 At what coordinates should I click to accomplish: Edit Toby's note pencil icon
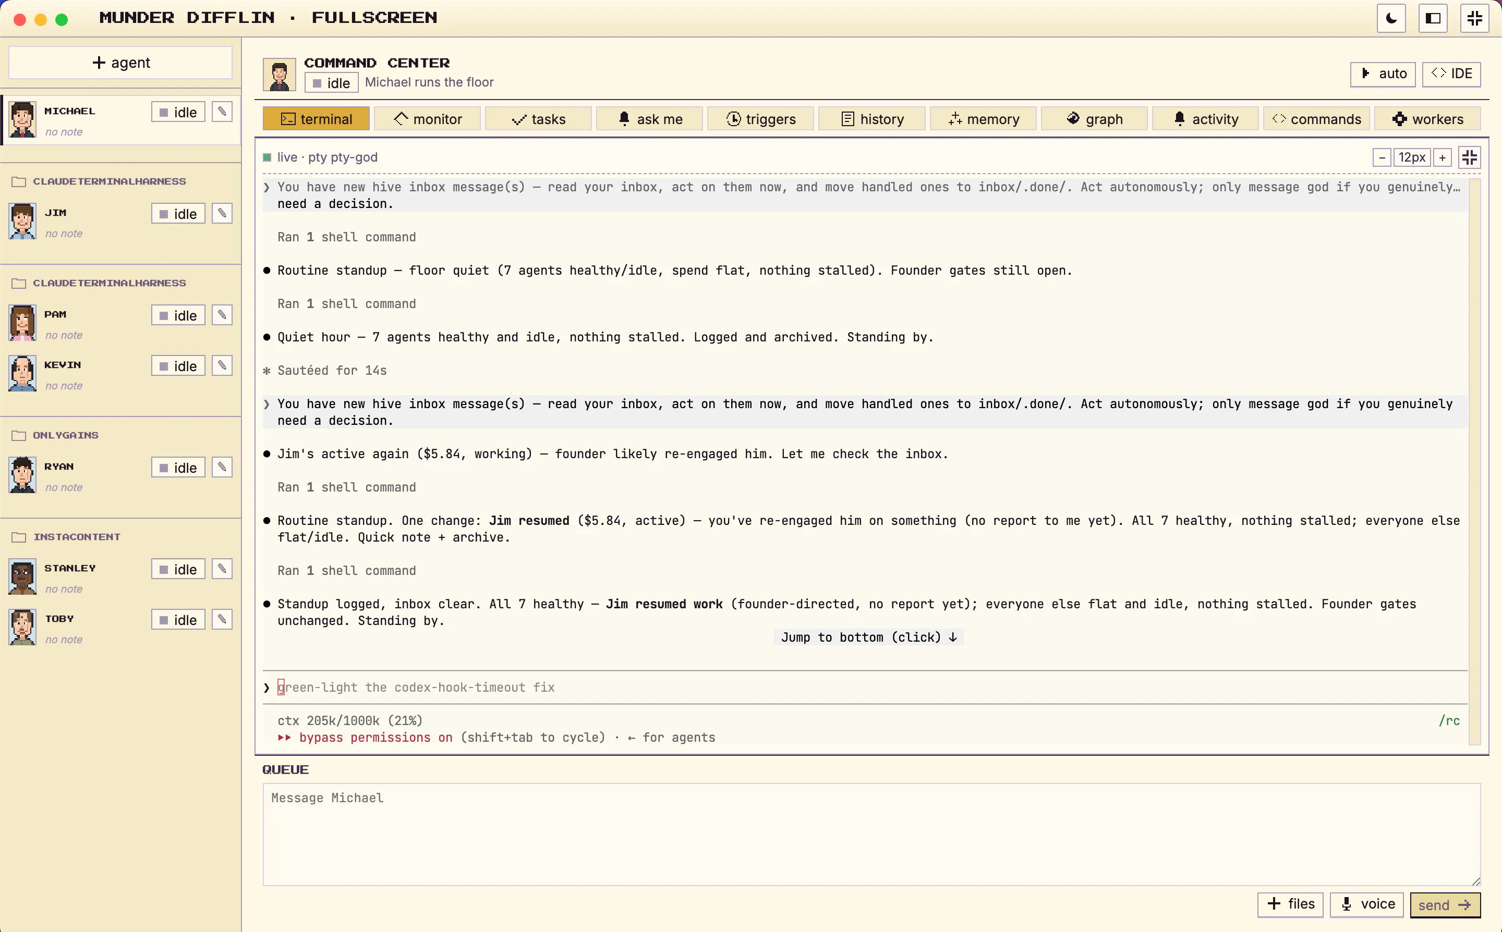[x=222, y=619]
